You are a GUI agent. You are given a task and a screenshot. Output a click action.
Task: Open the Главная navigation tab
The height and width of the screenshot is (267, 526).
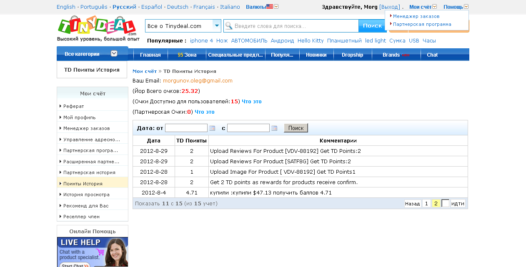pyautogui.click(x=150, y=55)
